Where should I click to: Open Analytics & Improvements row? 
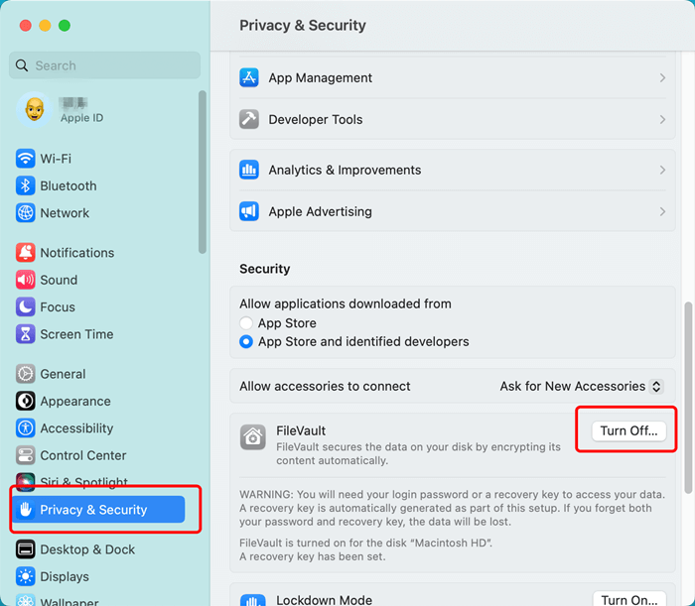(453, 170)
